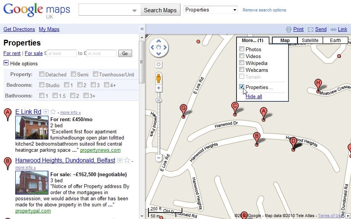Uncheck the Properties layer checkbox

tap(242, 87)
